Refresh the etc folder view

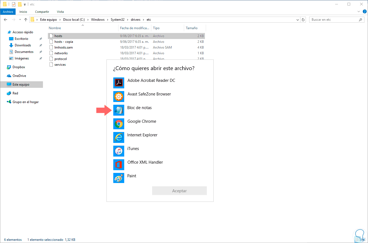(303, 20)
